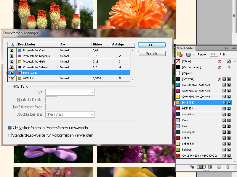Viewport: 237px width, 177px height.
Task: Open the Druckfarbenalias dropdown showing [Kein Alias]
Action: [70, 114]
